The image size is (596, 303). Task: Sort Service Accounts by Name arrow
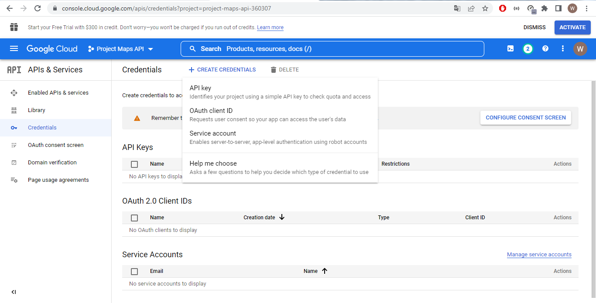[x=325, y=271]
